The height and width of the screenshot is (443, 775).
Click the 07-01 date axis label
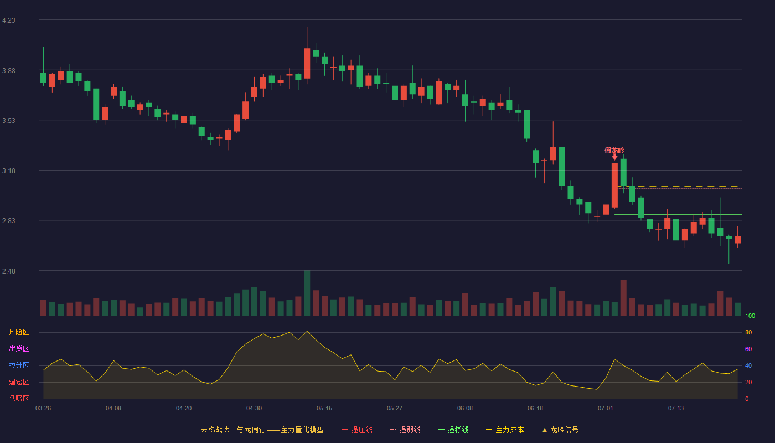click(606, 408)
